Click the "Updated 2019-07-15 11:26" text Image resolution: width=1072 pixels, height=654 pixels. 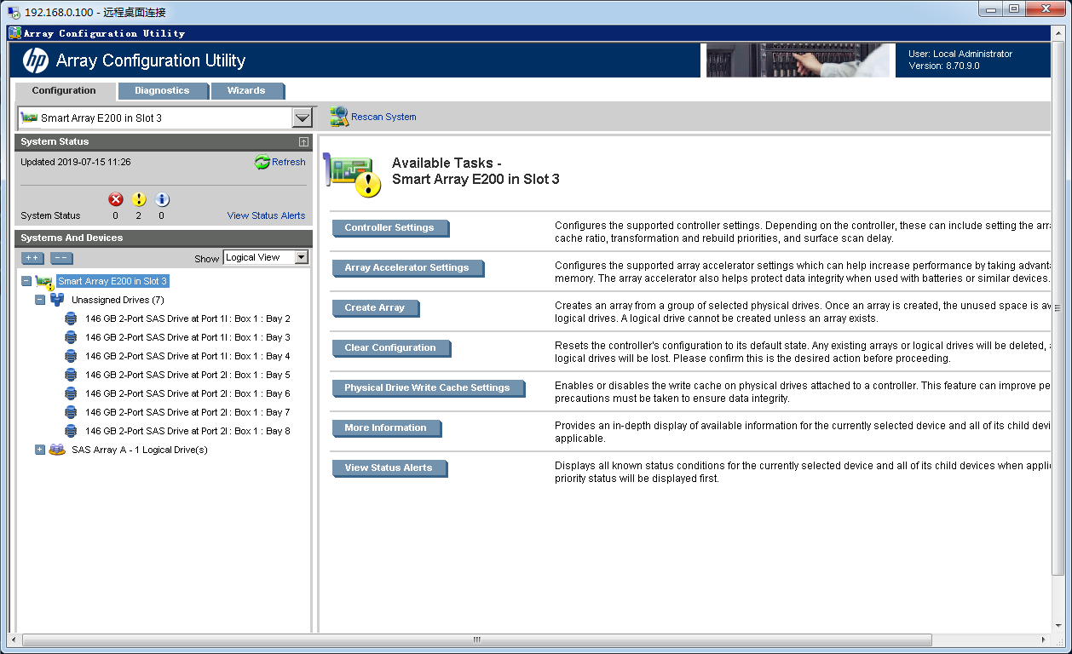pos(76,162)
